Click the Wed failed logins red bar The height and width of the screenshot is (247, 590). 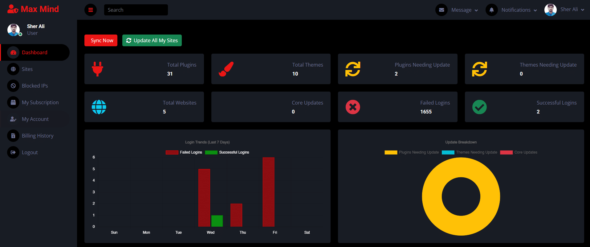click(x=204, y=198)
